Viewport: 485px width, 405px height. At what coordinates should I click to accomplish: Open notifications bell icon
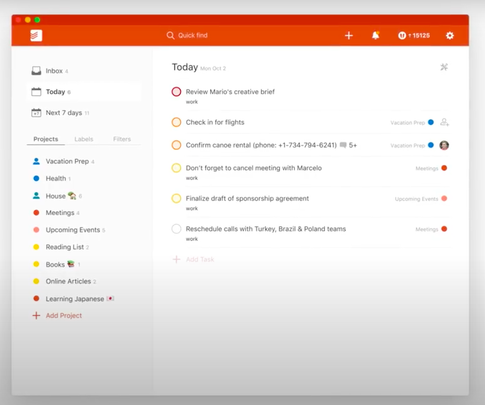click(376, 36)
